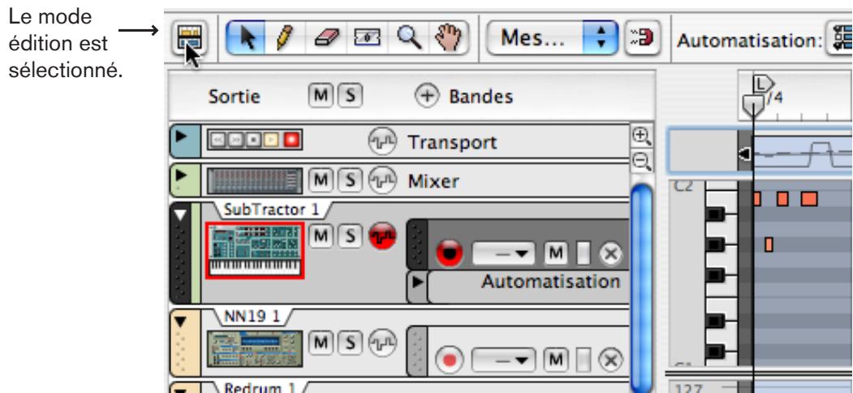Click the song position marker handle
This screenshot has width=853, height=393.
click(x=753, y=103)
